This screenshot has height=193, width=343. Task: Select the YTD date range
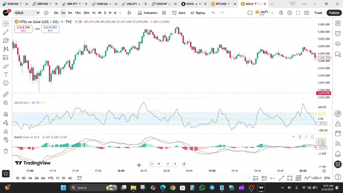[50, 178]
